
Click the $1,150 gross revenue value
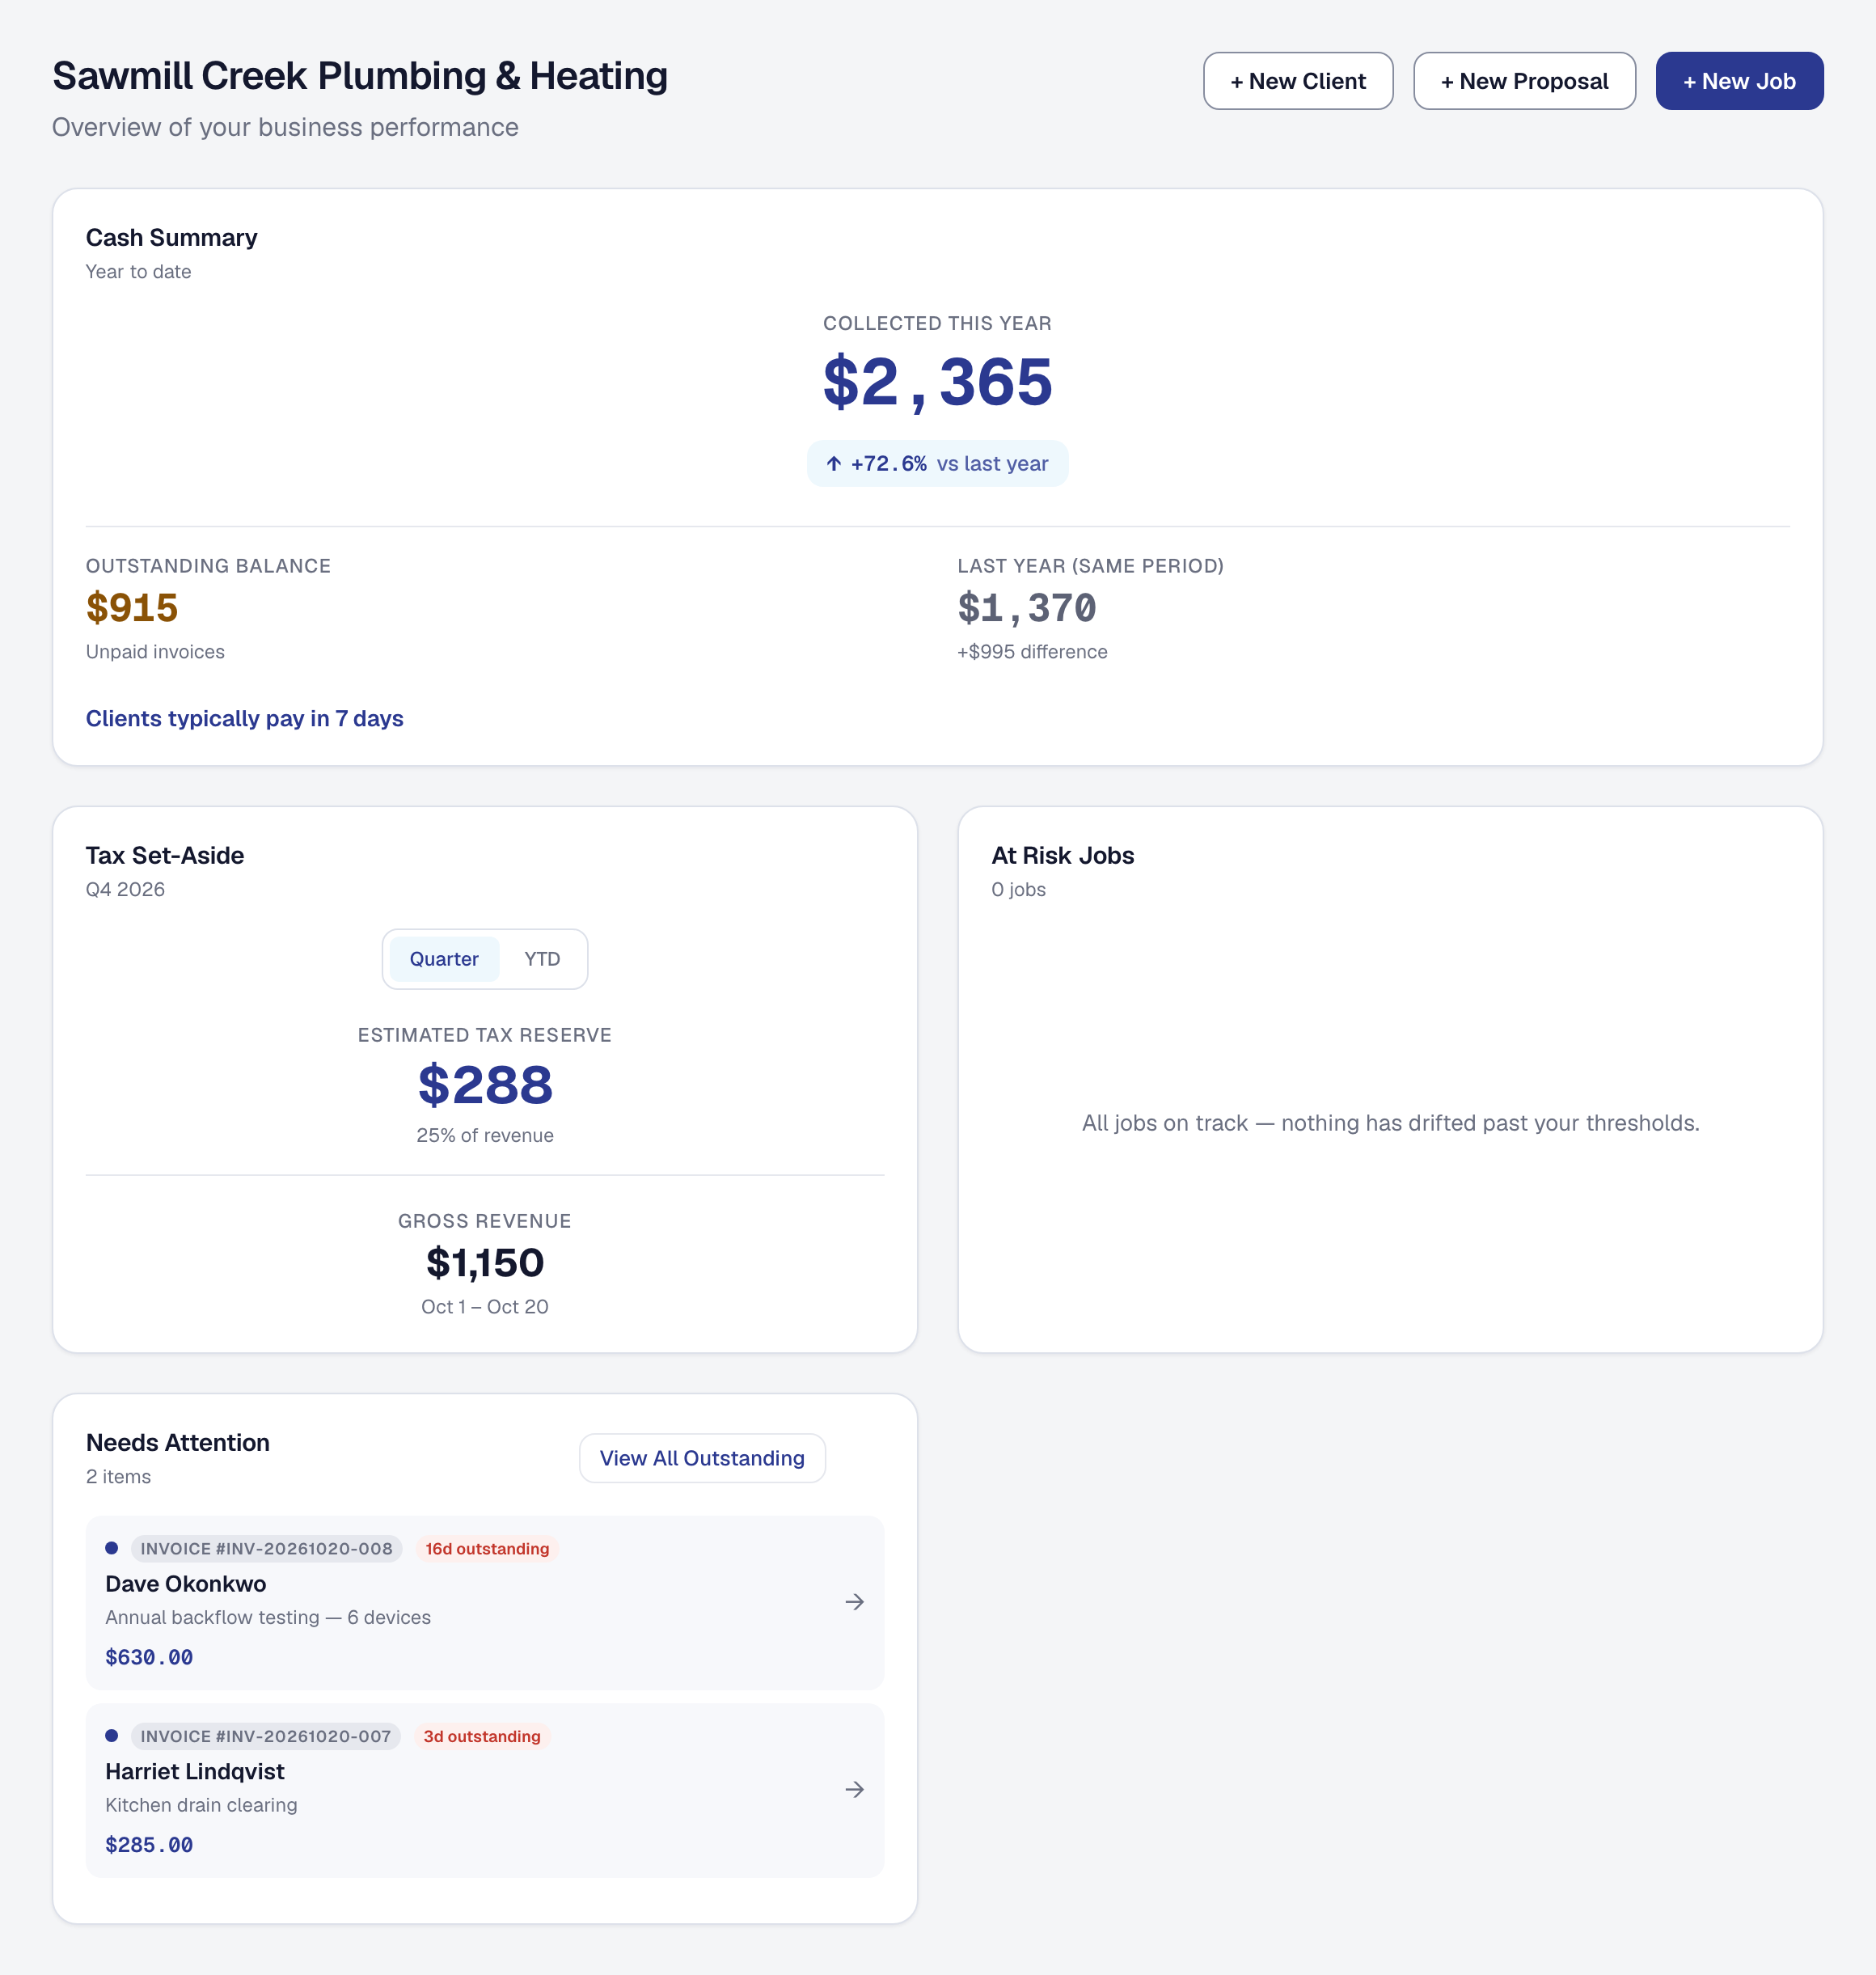click(485, 1263)
